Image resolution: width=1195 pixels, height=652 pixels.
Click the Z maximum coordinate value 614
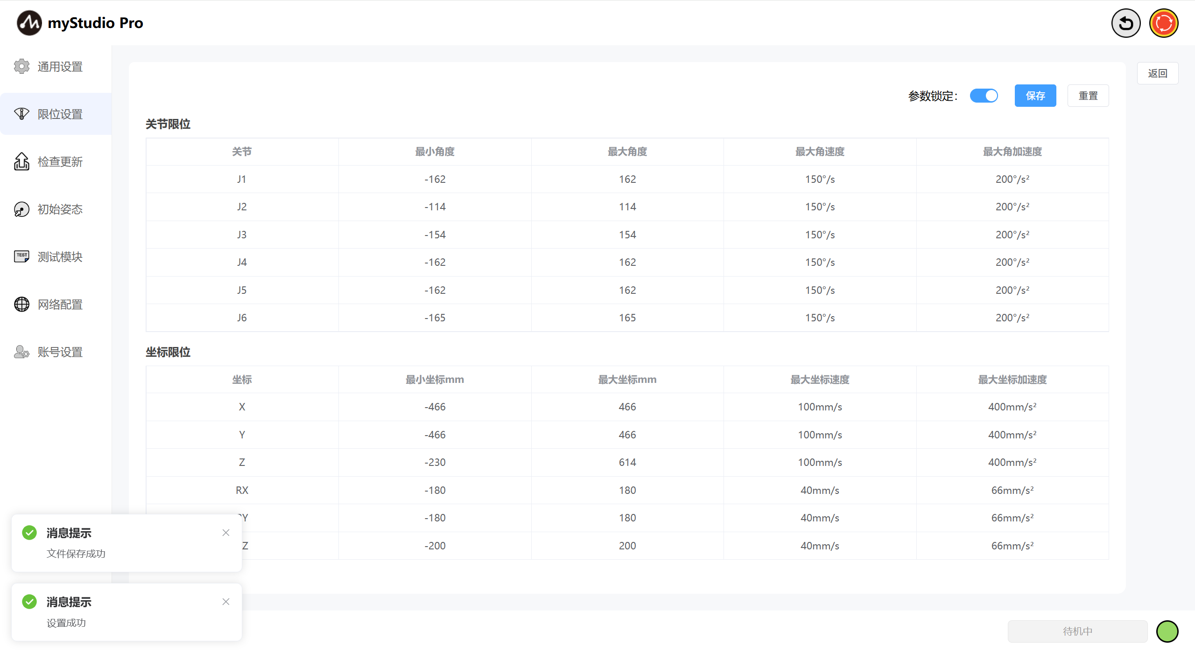[627, 462]
